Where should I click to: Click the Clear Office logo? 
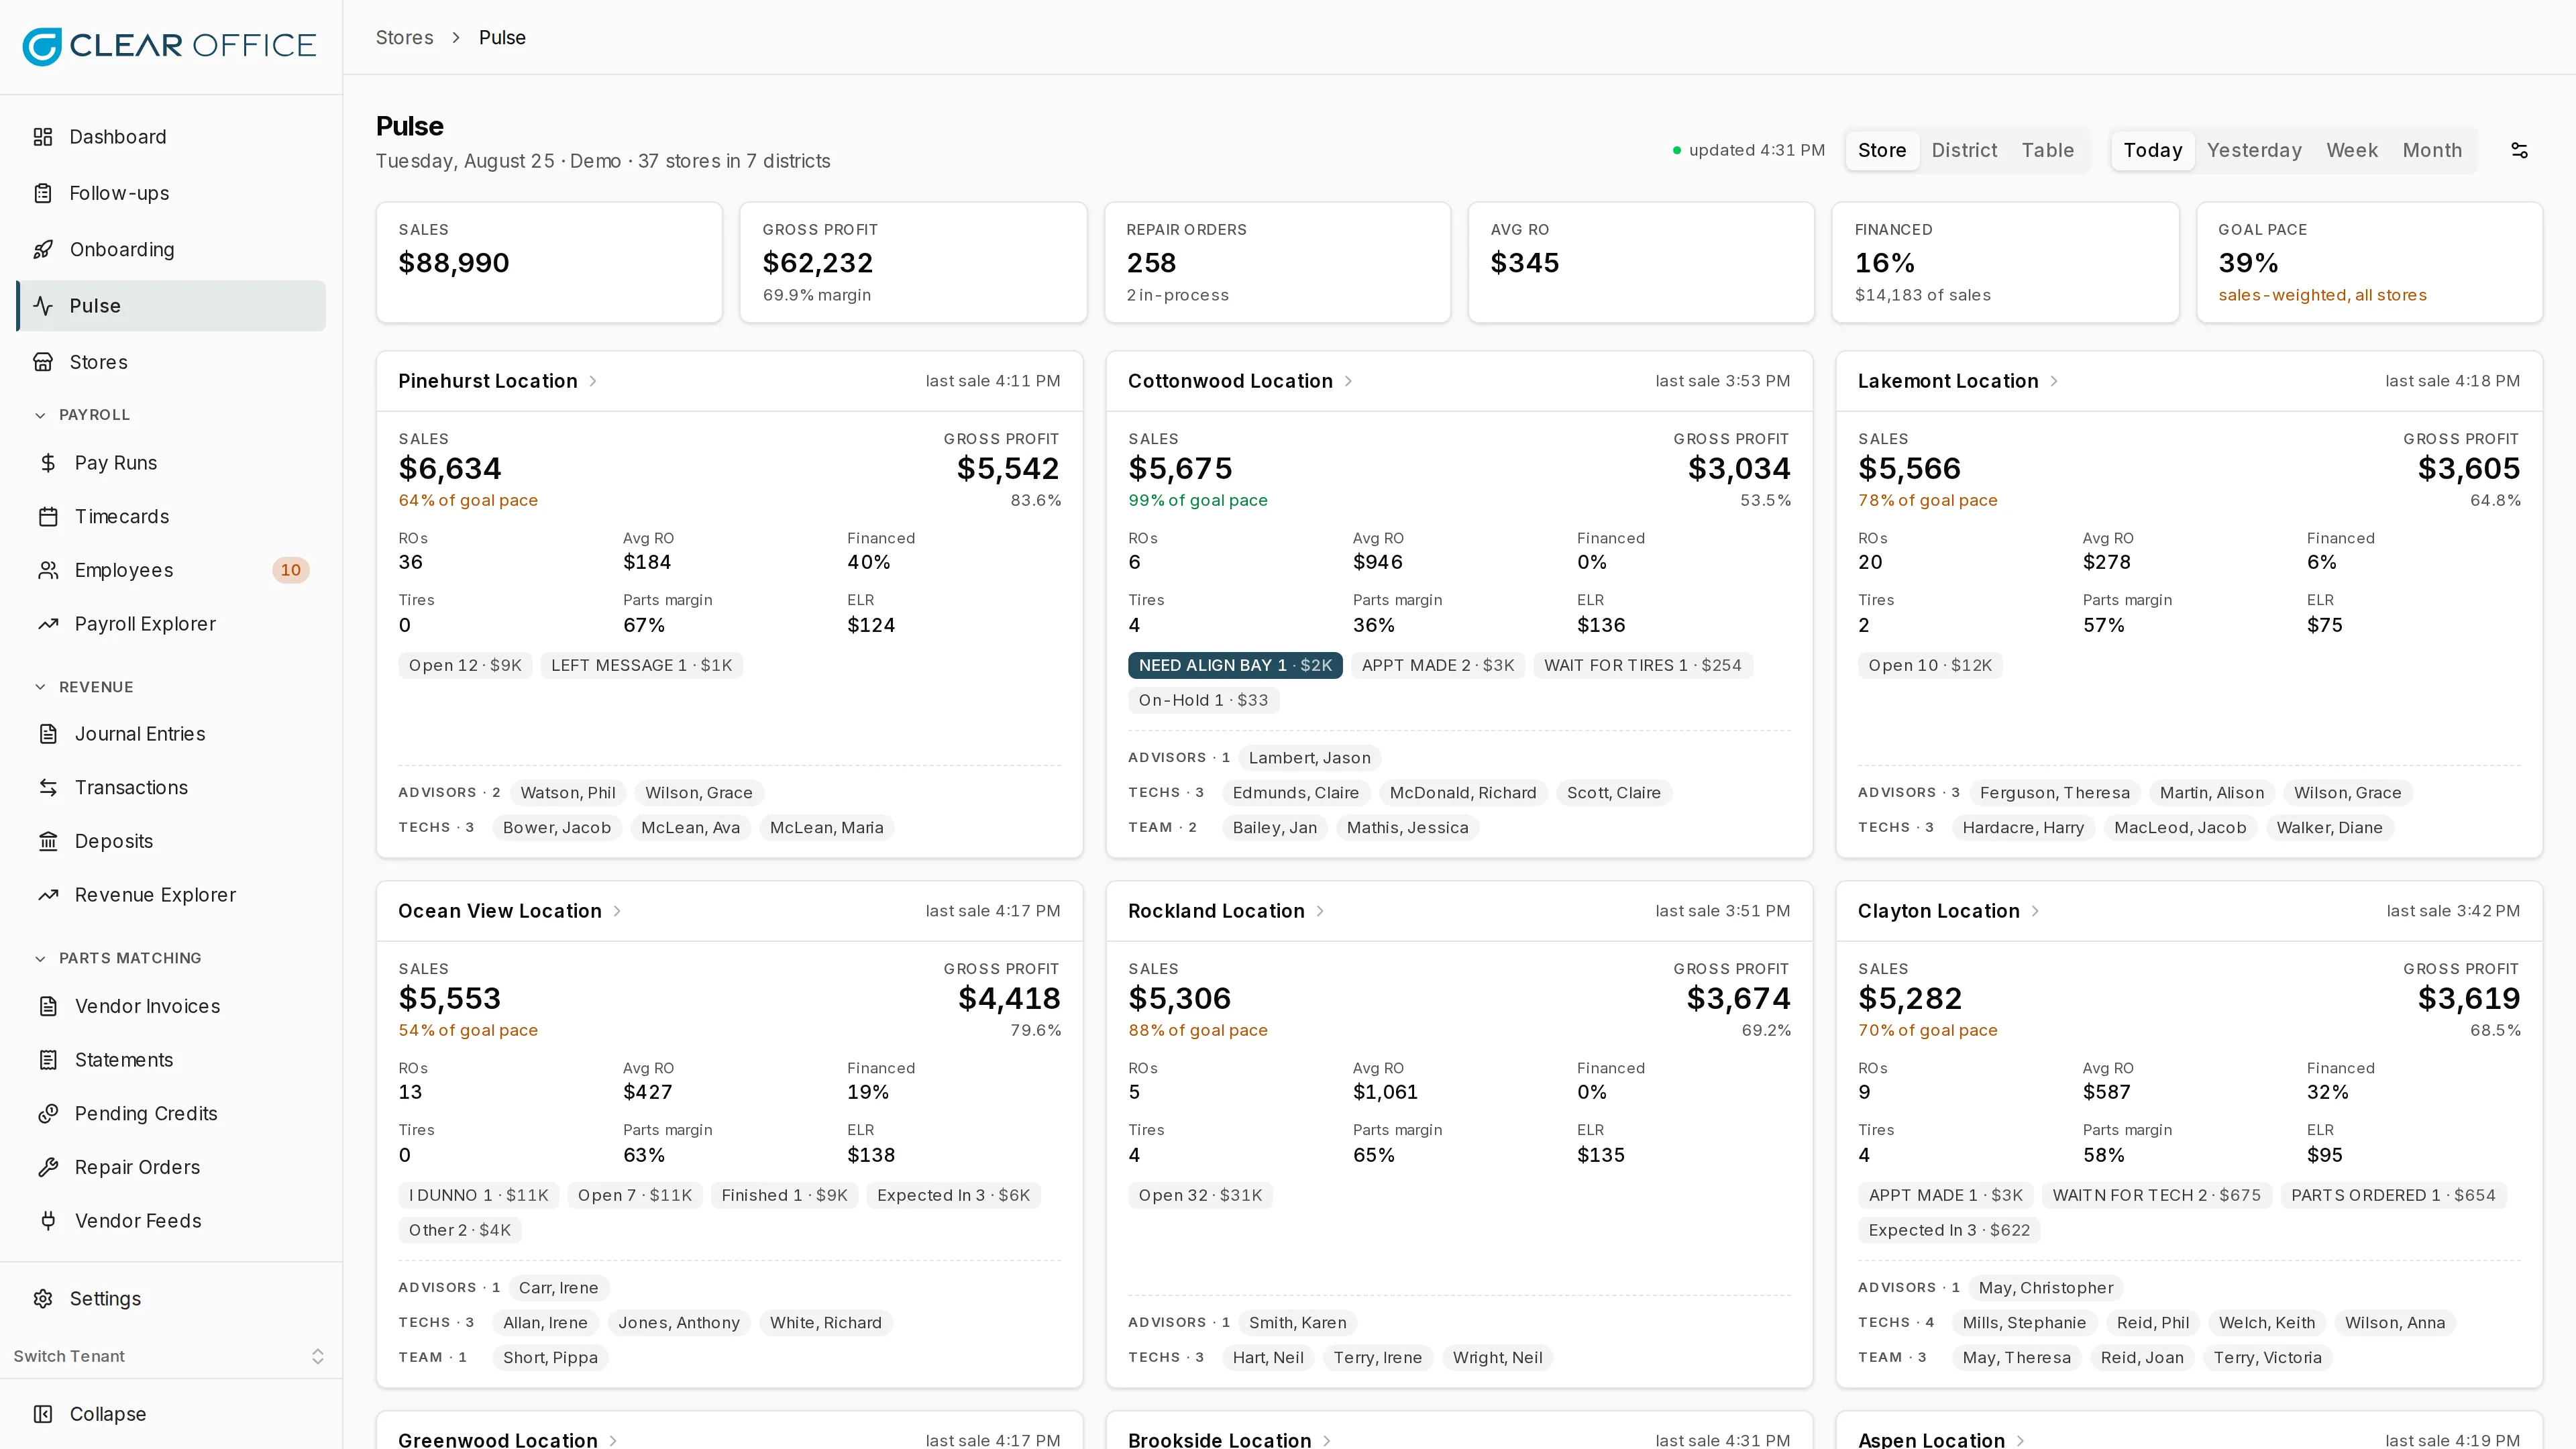(170, 46)
